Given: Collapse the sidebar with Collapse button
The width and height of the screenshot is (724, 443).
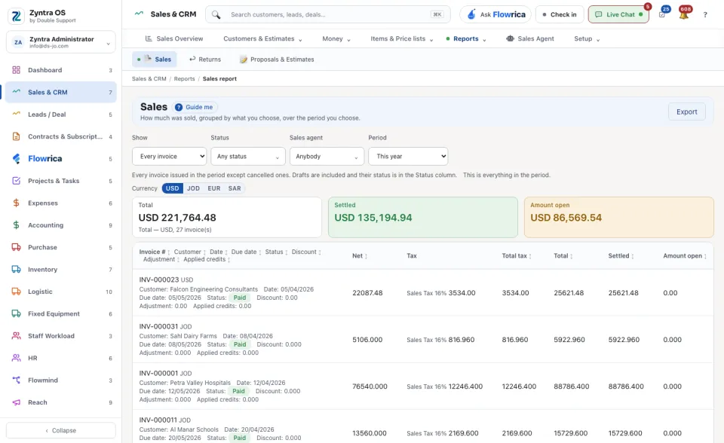Looking at the screenshot, I should tap(61, 430).
